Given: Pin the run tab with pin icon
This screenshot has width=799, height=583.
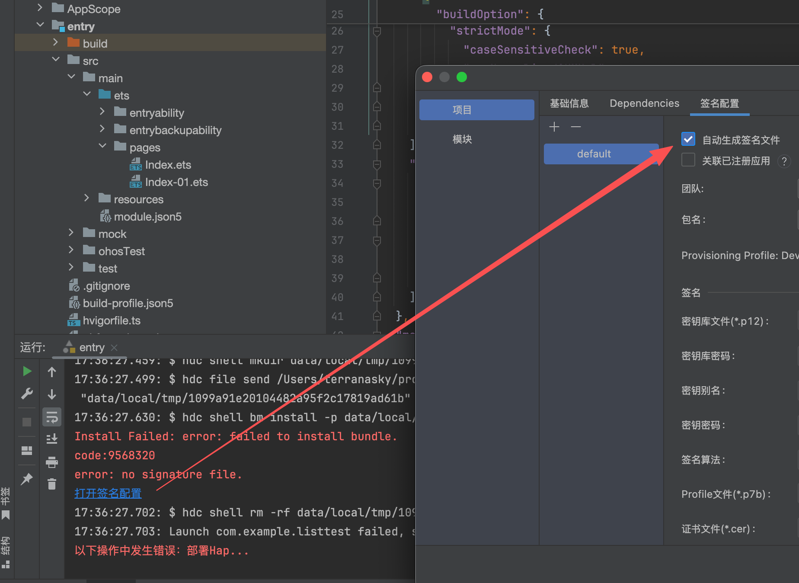Looking at the screenshot, I should coord(27,479).
